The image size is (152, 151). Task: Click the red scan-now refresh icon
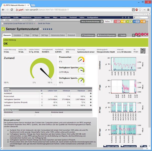[x=142, y=34]
